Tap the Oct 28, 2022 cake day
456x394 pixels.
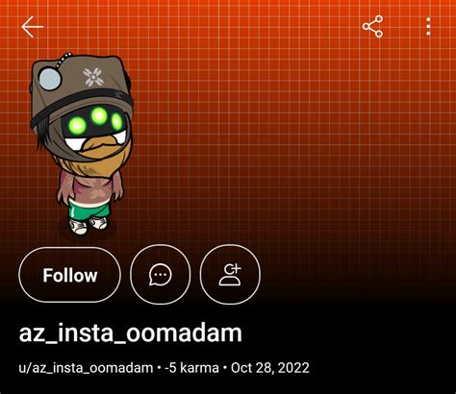point(270,368)
